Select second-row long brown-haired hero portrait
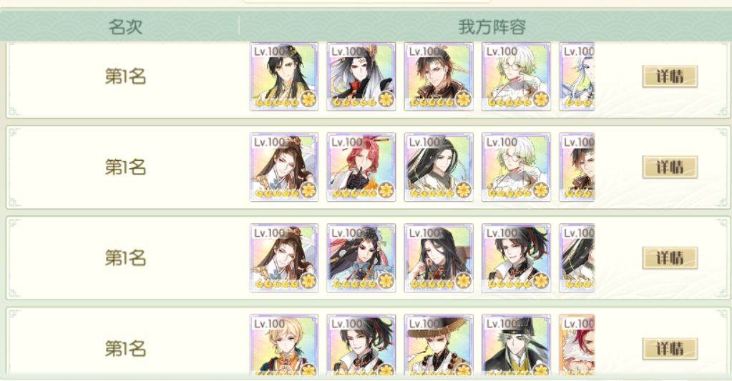This screenshot has width=732, height=381. pyautogui.click(x=284, y=167)
